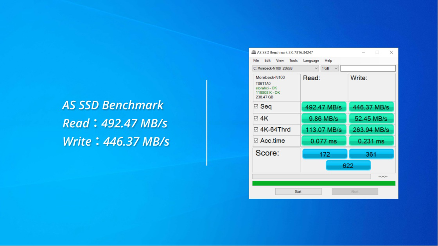Disable the 4K-64Thrd test checkbox

coord(256,130)
